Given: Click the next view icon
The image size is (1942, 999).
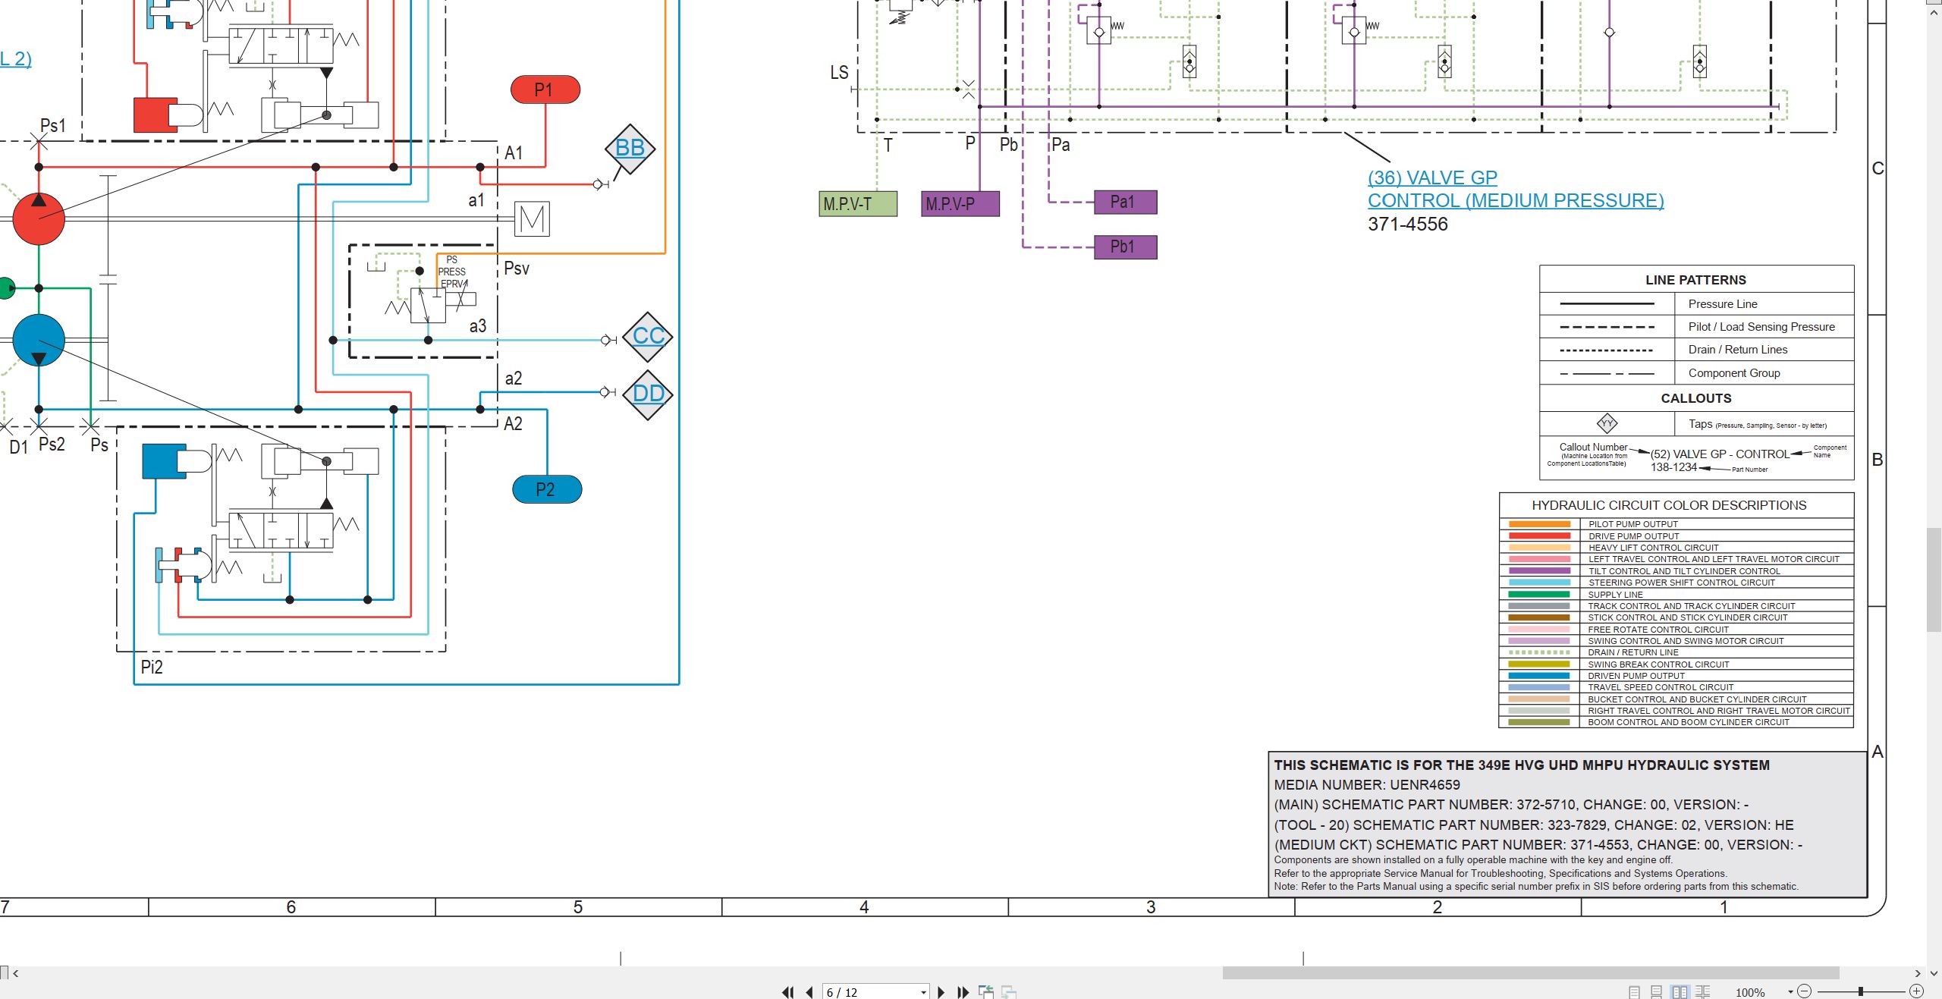Looking at the screenshot, I should pos(1009,992).
